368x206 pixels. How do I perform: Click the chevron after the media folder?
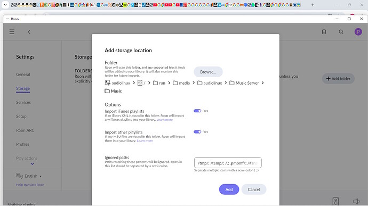click(194, 83)
